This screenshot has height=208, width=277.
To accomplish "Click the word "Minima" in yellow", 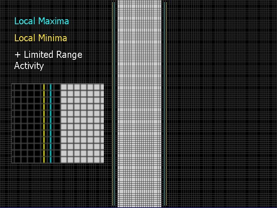I will [x=53, y=38].
